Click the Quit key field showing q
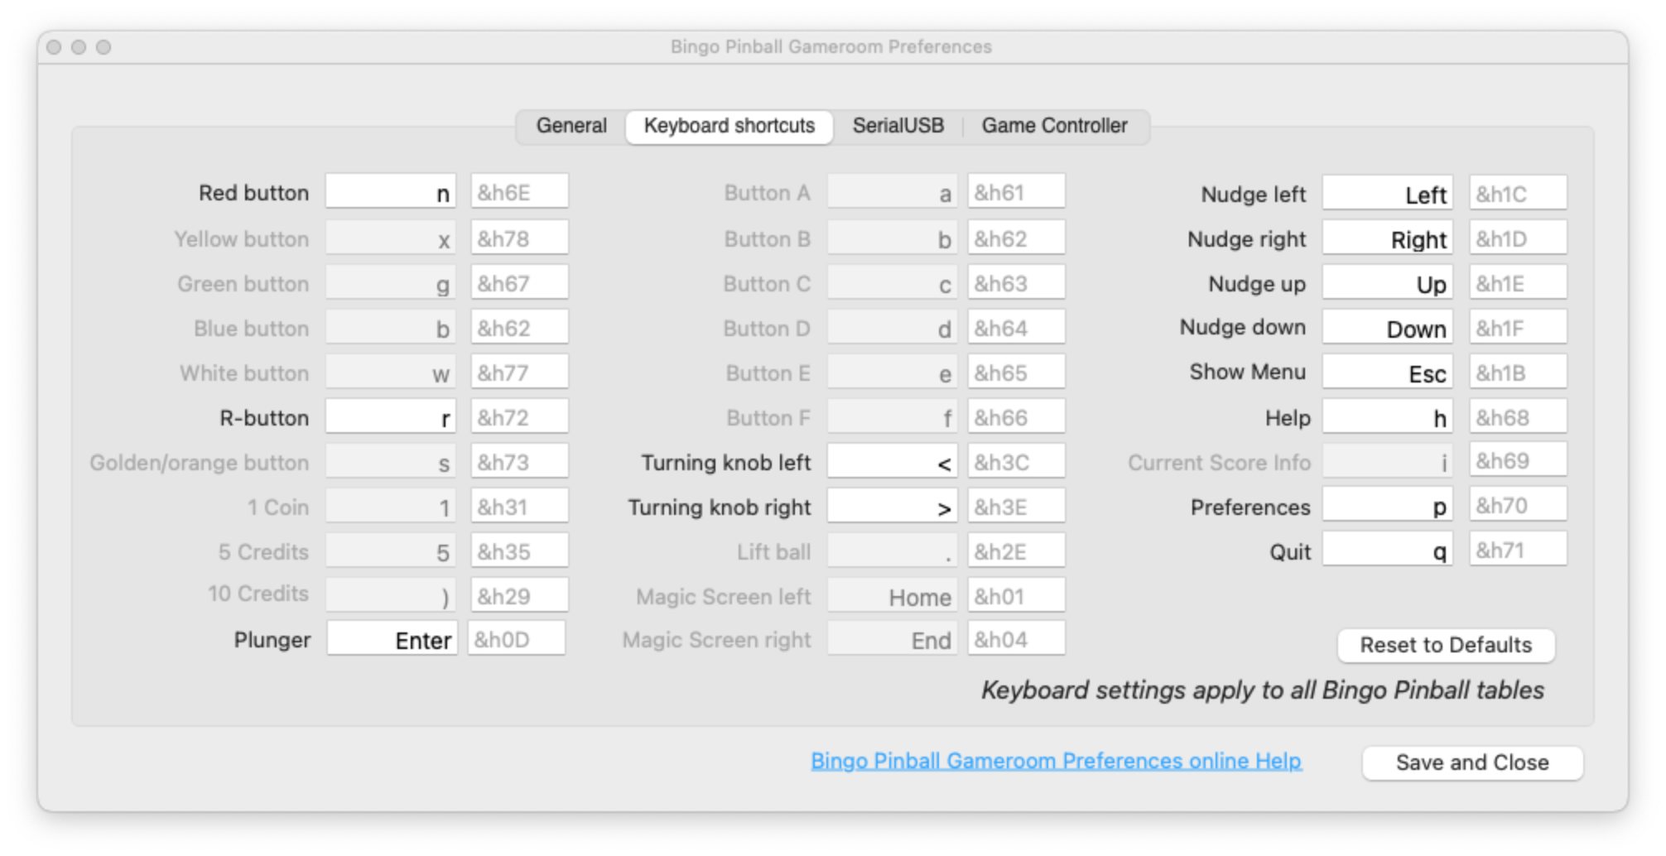1666x856 pixels. 1387,549
